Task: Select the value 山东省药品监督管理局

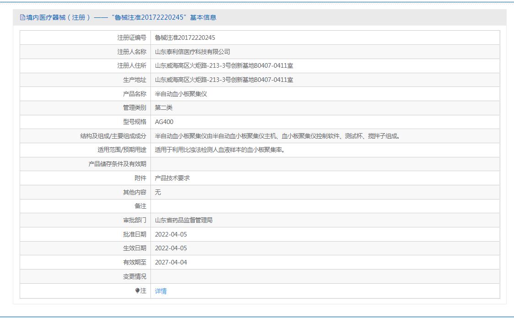Action: 183,220
